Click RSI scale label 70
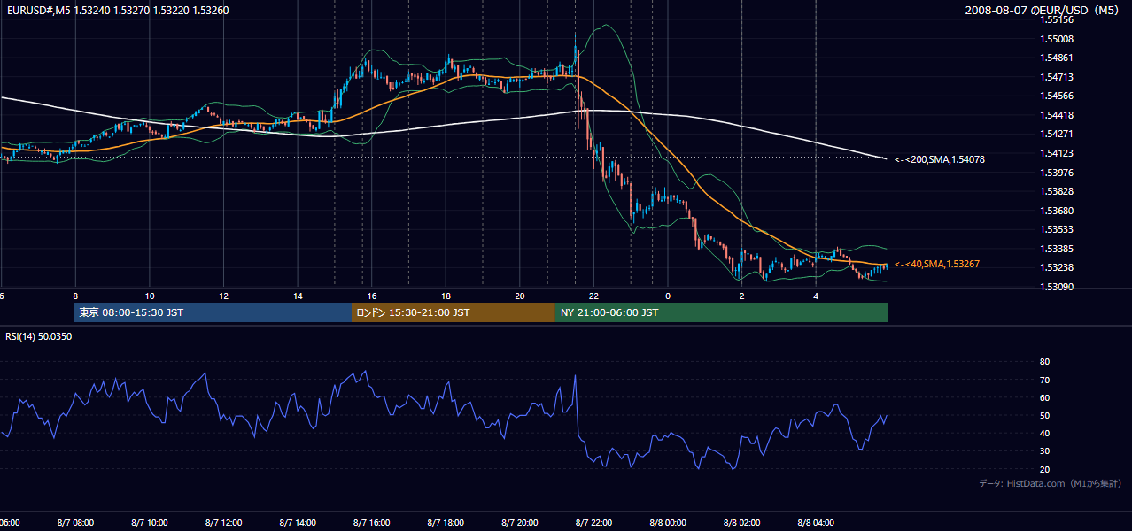 [1044, 381]
